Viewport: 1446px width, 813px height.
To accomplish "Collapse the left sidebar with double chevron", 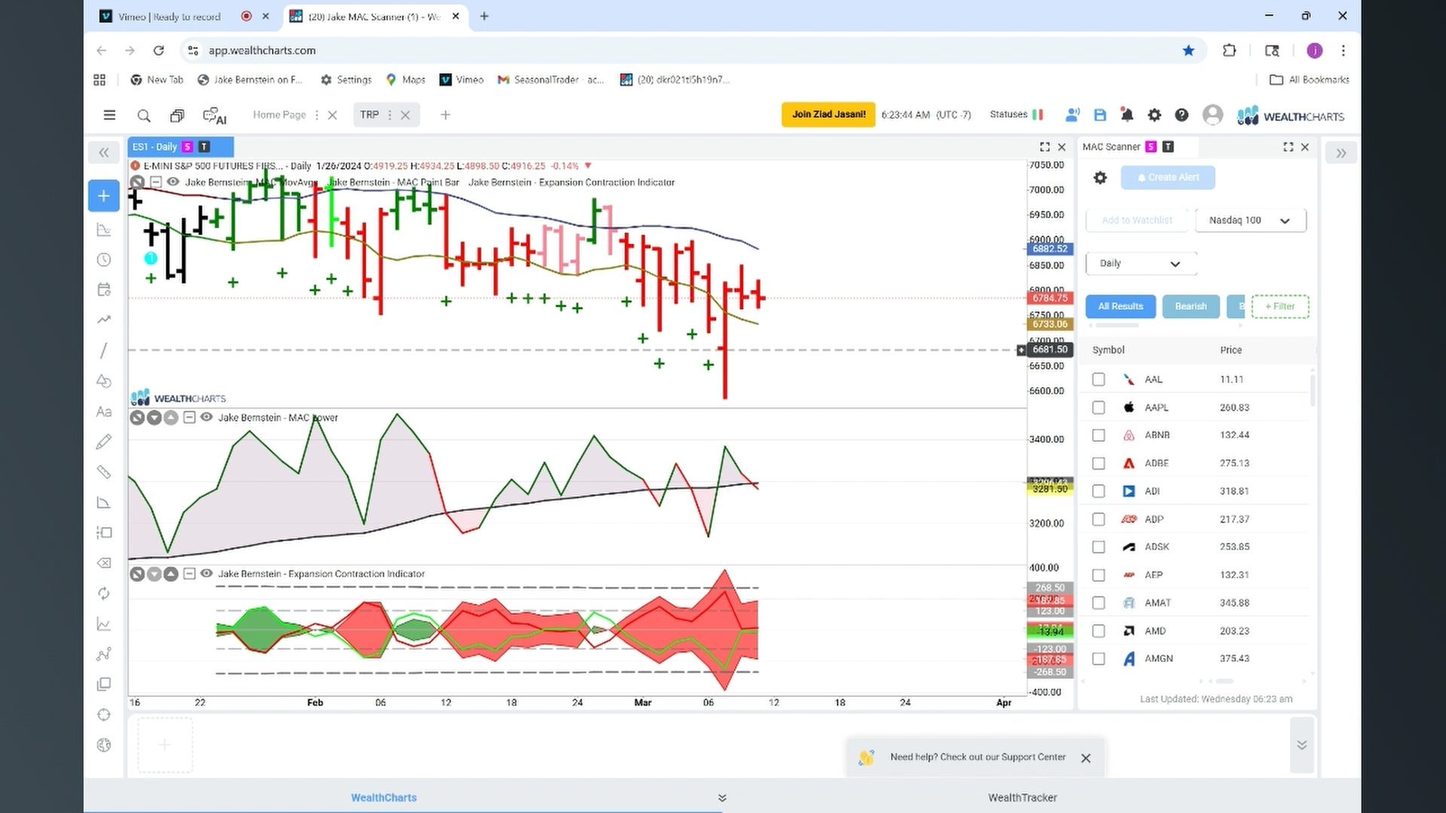I will point(104,153).
